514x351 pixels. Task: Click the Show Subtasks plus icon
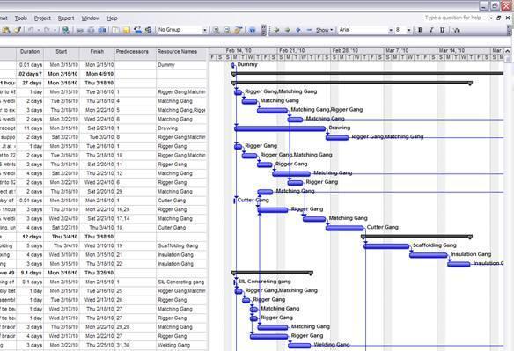tap(298, 30)
